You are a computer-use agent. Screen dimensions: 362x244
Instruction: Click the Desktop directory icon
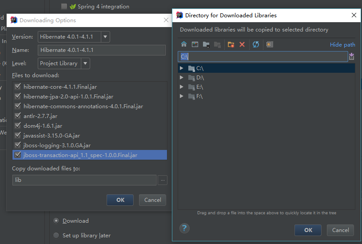coord(195,44)
